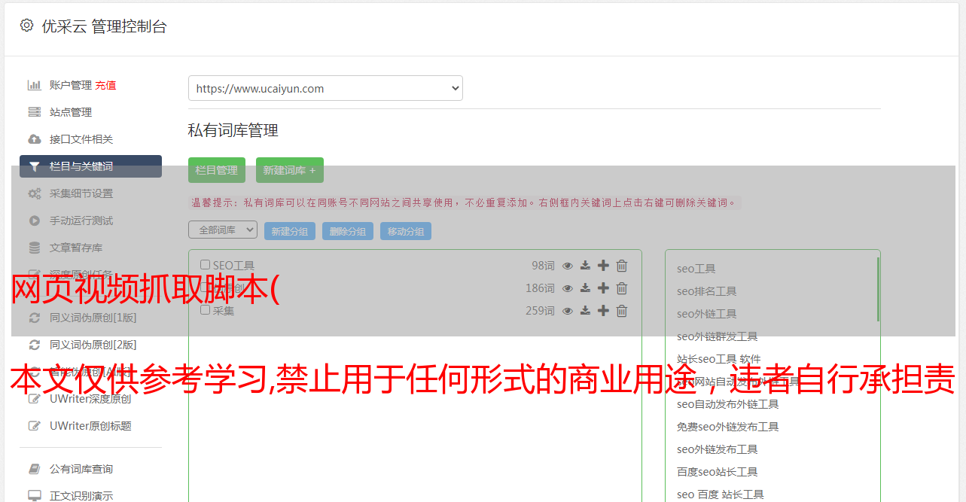This screenshot has height=502, width=966.
Task: Open 站点管理 in the sidebar
Action: click(71, 112)
